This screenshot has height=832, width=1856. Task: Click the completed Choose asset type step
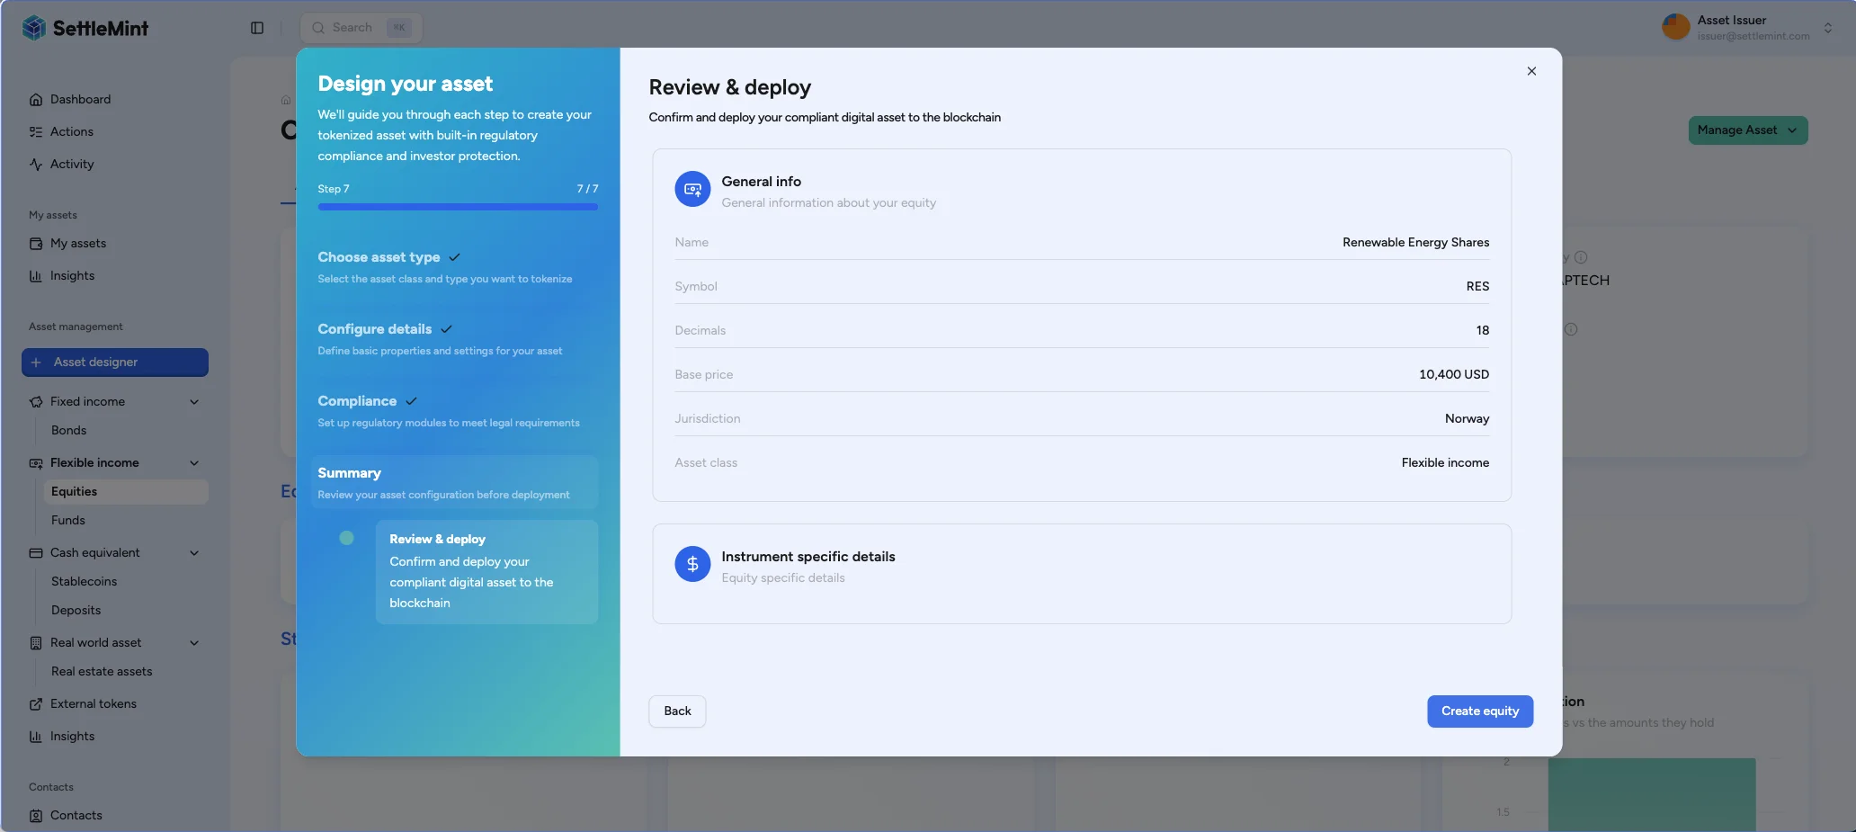(x=379, y=257)
